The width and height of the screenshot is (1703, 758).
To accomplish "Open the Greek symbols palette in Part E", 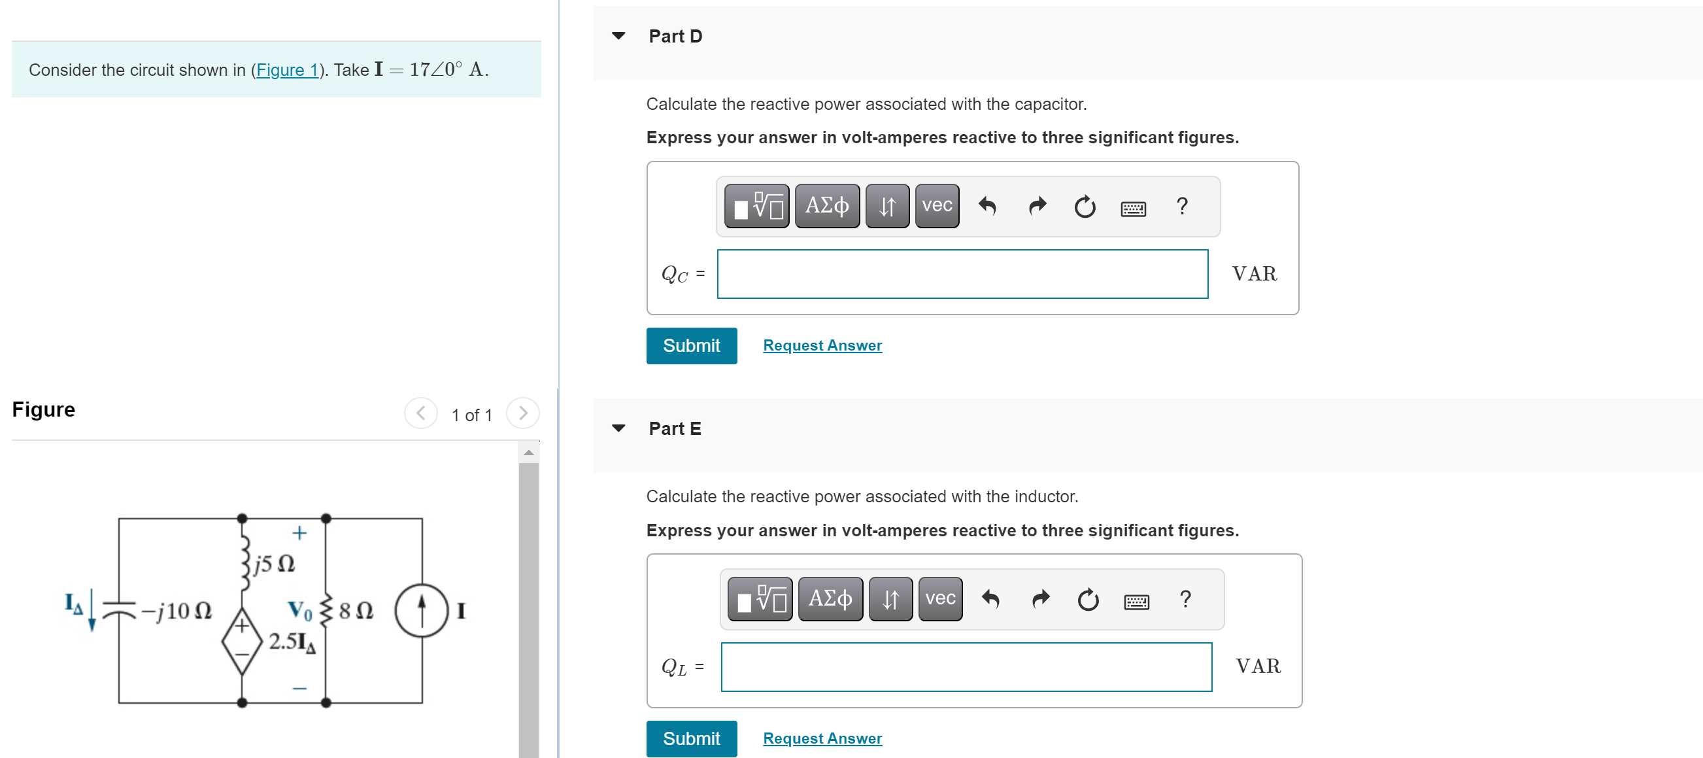I will click(830, 598).
